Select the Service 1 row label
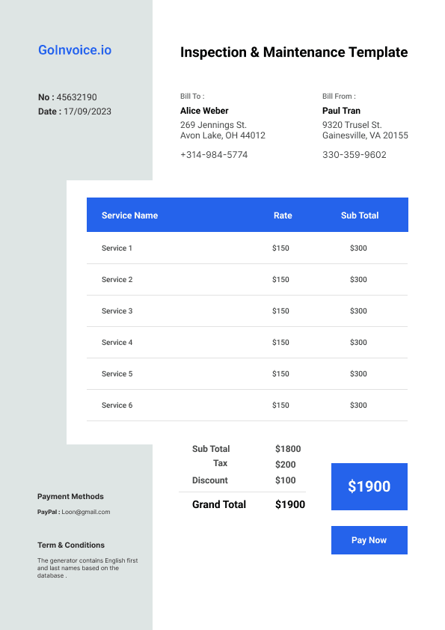Image resolution: width=445 pixels, height=630 pixels. [x=117, y=248]
